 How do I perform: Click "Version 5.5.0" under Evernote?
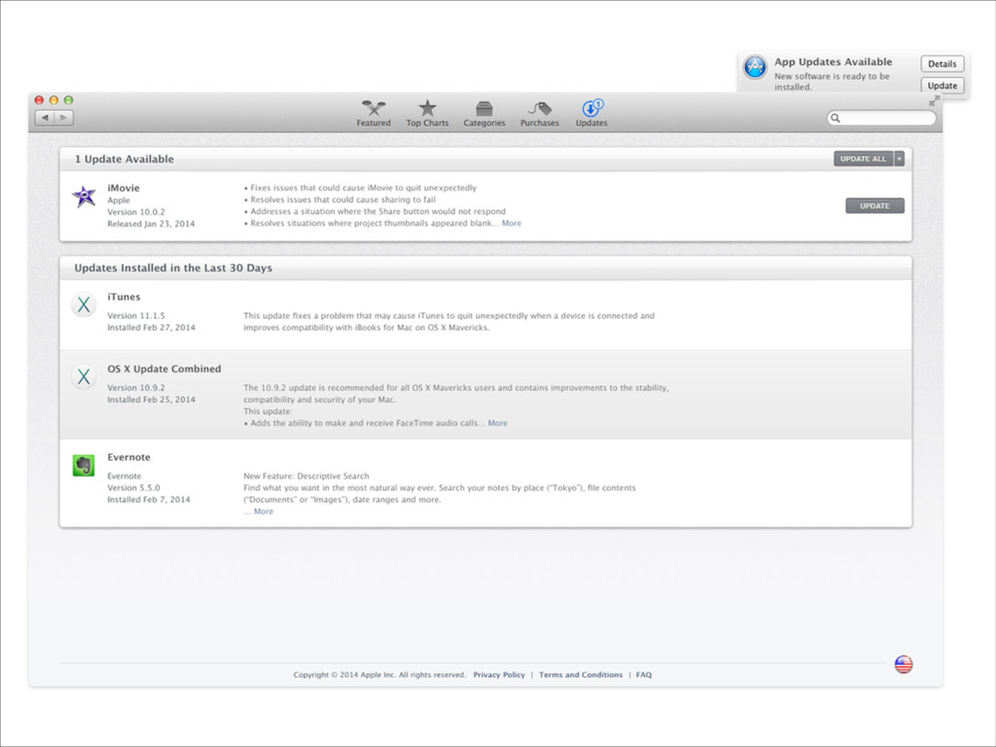click(133, 488)
